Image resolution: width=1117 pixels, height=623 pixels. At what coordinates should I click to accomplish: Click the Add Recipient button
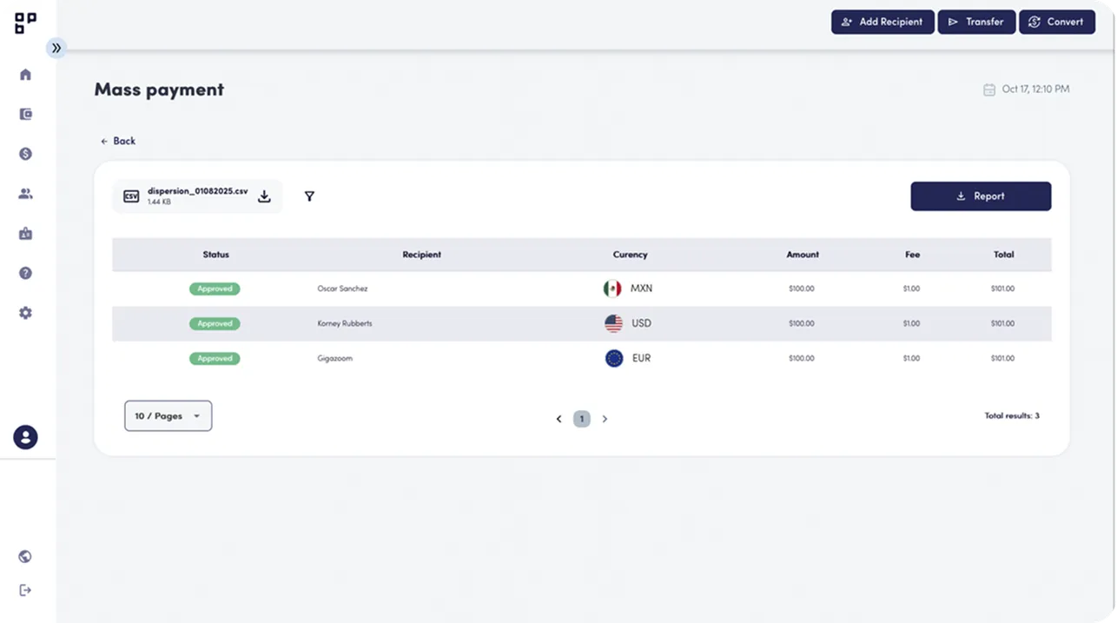point(882,22)
